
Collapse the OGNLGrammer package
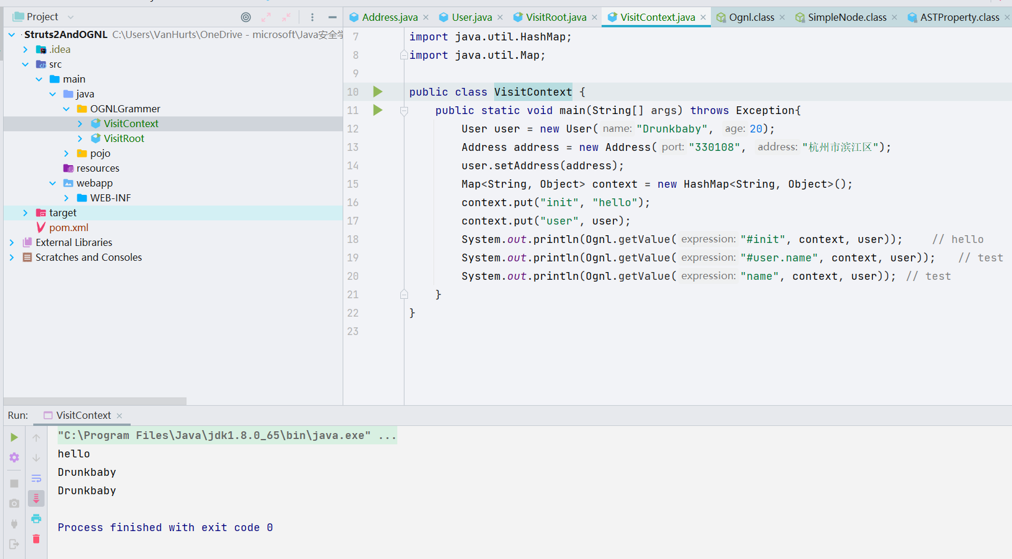(x=66, y=109)
